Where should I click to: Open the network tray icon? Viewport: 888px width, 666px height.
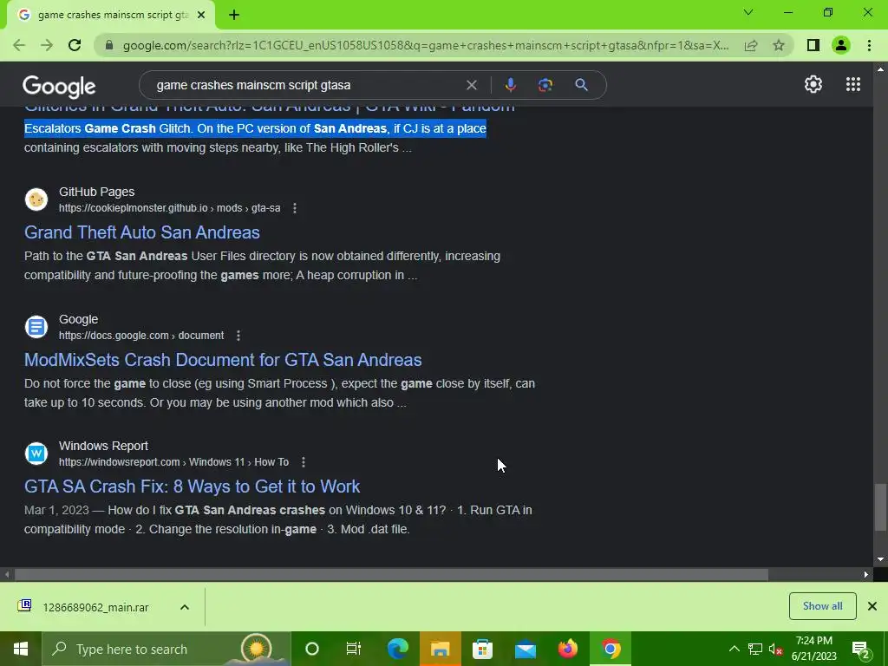tap(755, 649)
